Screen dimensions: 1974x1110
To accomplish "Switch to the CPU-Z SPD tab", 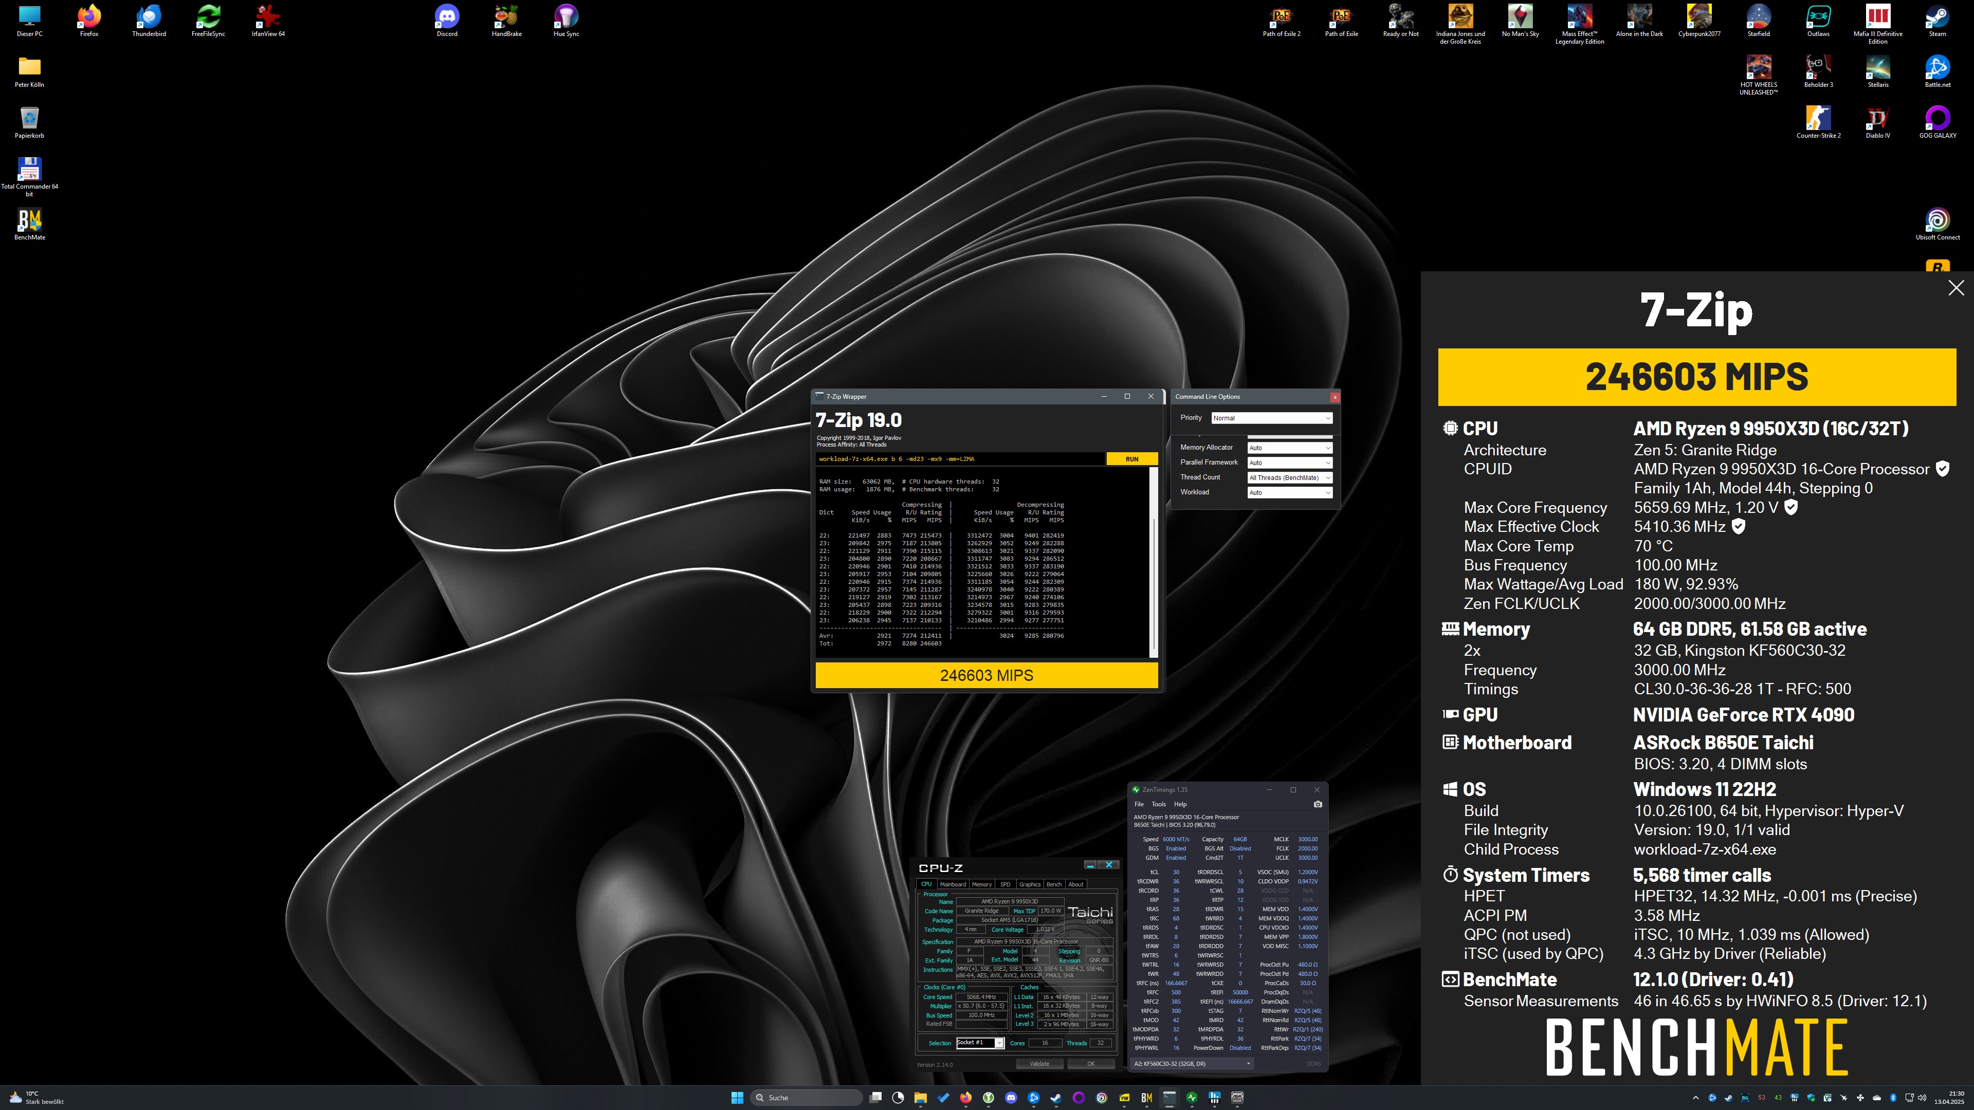I will pyautogui.click(x=1006, y=884).
